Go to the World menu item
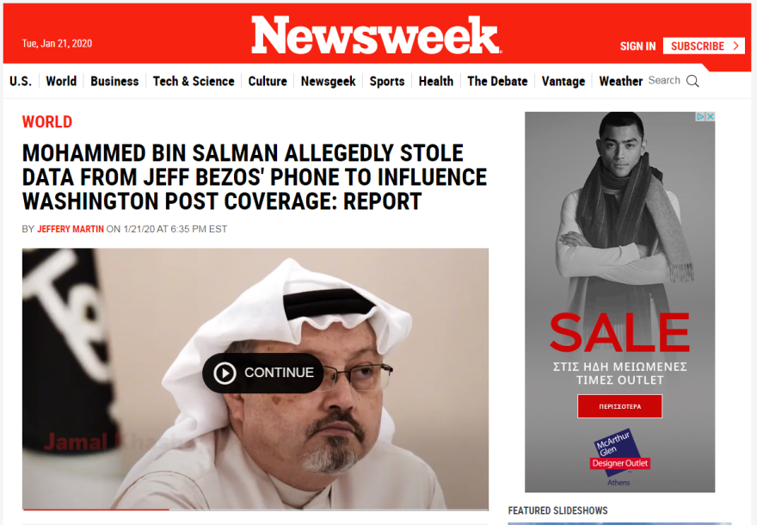Image resolution: width=757 pixels, height=525 pixels. click(x=61, y=81)
